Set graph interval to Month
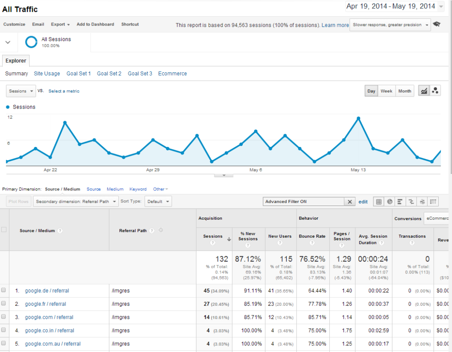 point(405,91)
